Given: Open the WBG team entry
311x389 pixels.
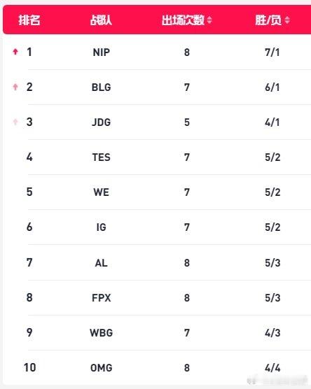Looking at the screenshot, I should coord(102,333).
